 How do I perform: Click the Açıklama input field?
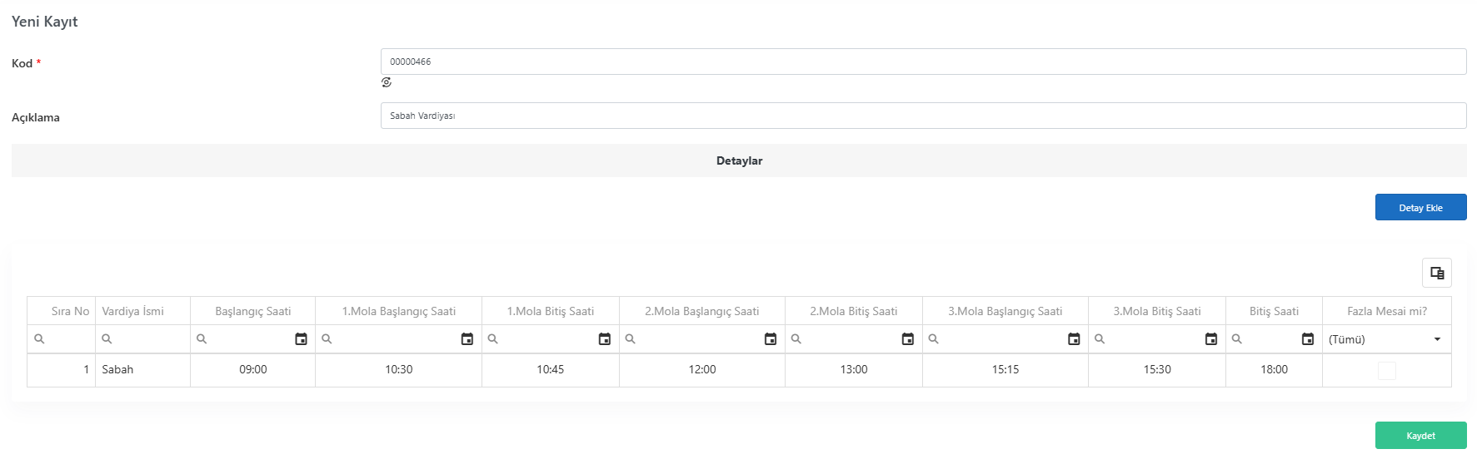(x=923, y=116)
